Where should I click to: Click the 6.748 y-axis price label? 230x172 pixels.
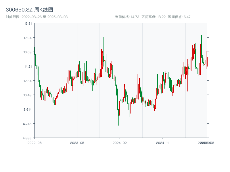pyautogui.click(x=28, y=124)
